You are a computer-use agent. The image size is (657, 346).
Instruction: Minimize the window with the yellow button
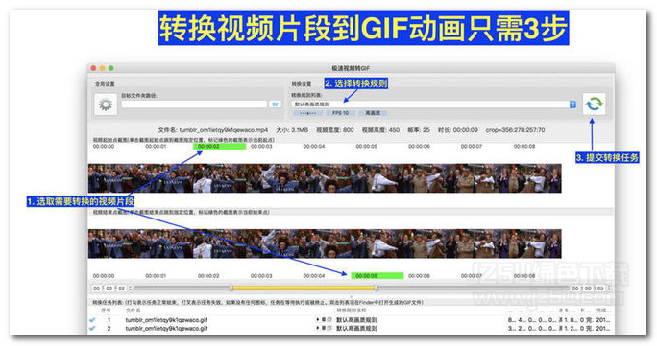(x=102, y=68)
